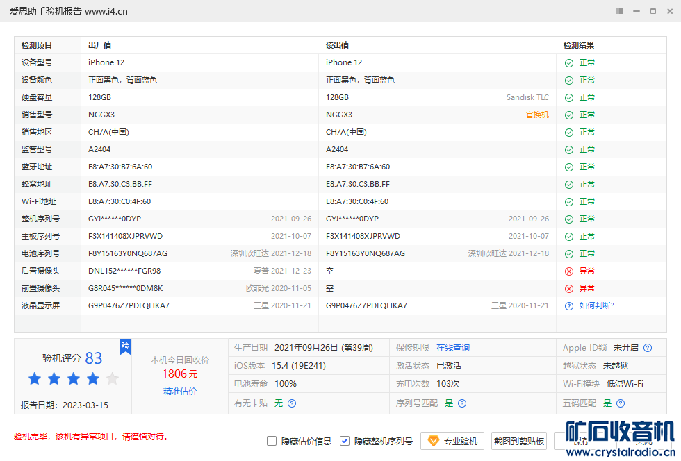Click the red abnormal icon for 后置摄像头
This screenshot has width=681, height=461.
(569, 271)
